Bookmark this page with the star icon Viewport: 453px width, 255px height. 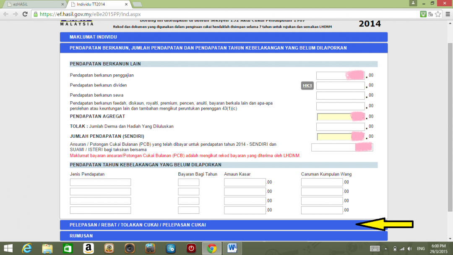pyautogui.click(x=438, y=14)
